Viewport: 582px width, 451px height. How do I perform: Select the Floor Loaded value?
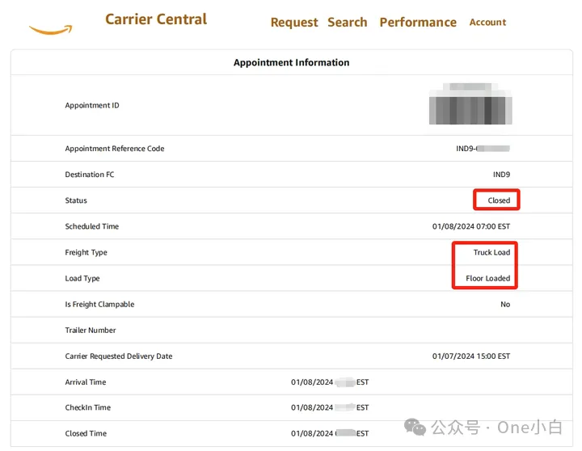tap(487, 278)
